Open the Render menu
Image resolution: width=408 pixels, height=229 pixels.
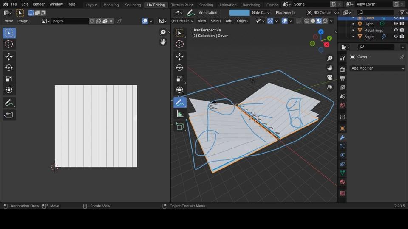38,4
